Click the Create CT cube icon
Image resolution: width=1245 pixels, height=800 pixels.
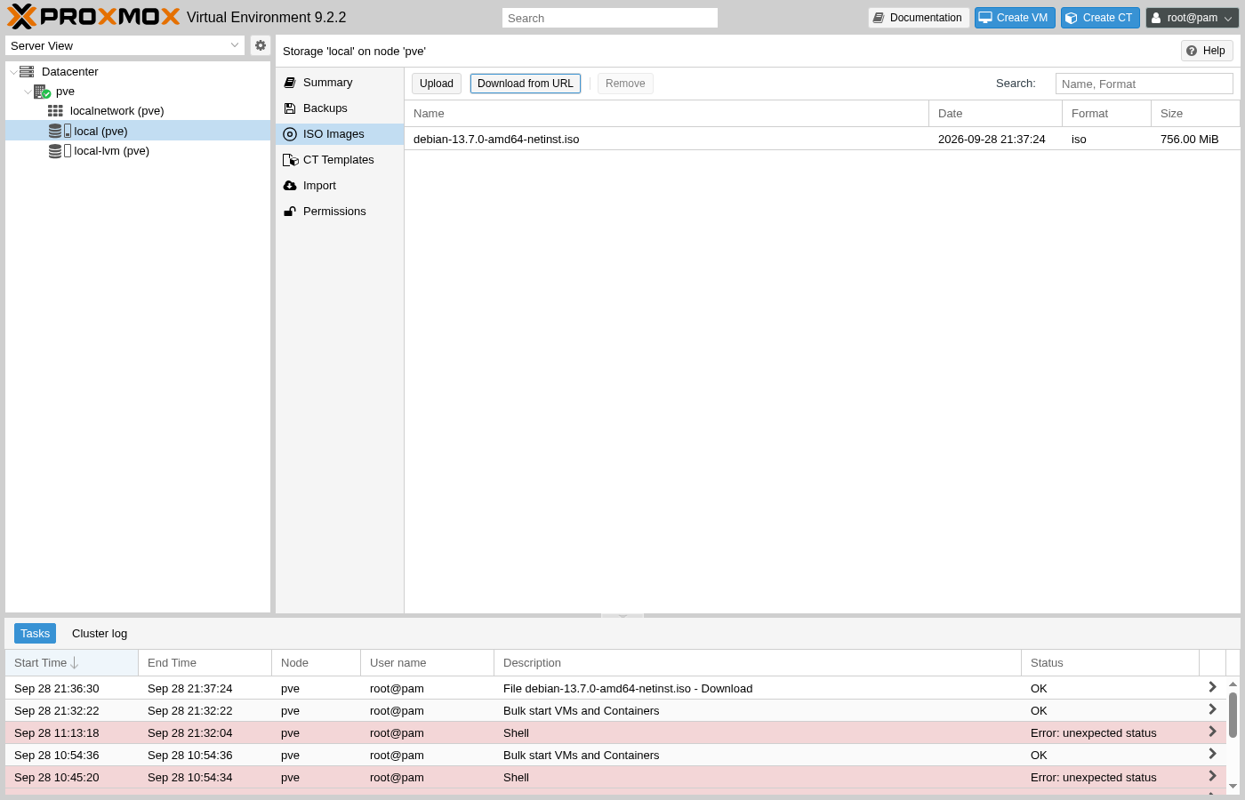tap(1072, 18)
